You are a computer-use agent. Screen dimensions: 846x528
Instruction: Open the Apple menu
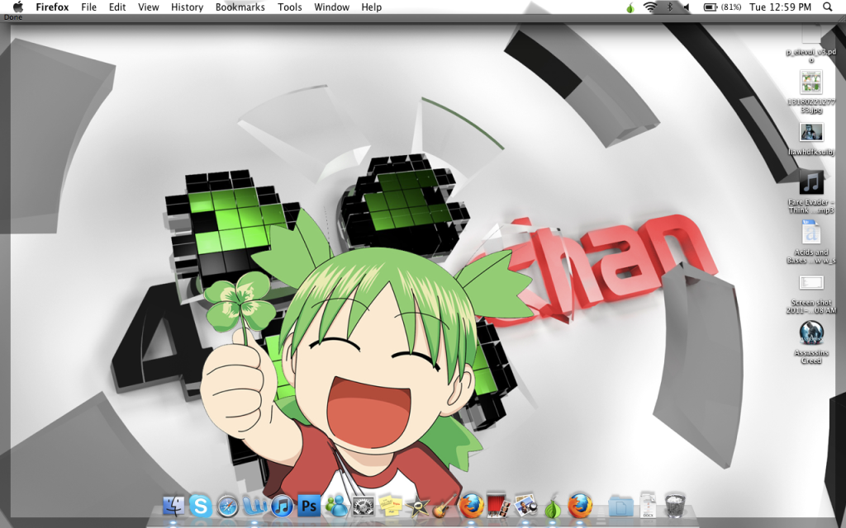[x=18, y=7]
